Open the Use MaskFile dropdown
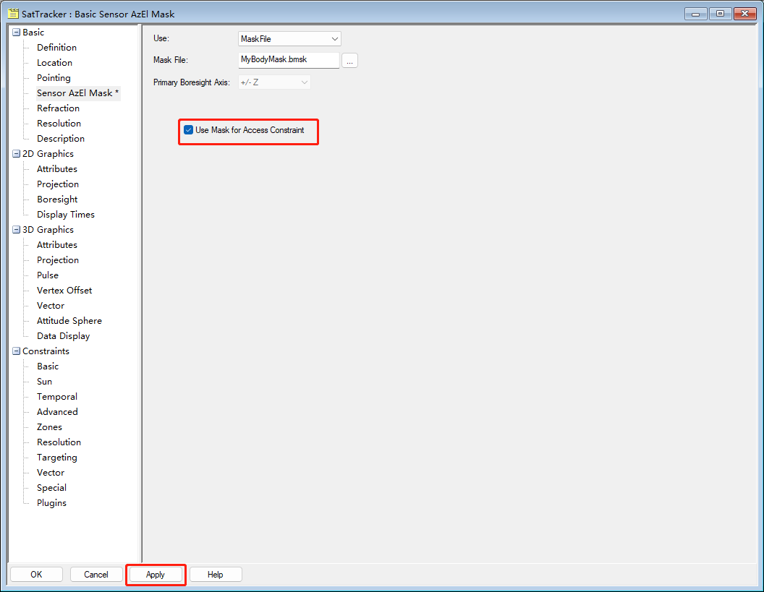The height and width of the screenshot is (592, 764). [289, 38]
